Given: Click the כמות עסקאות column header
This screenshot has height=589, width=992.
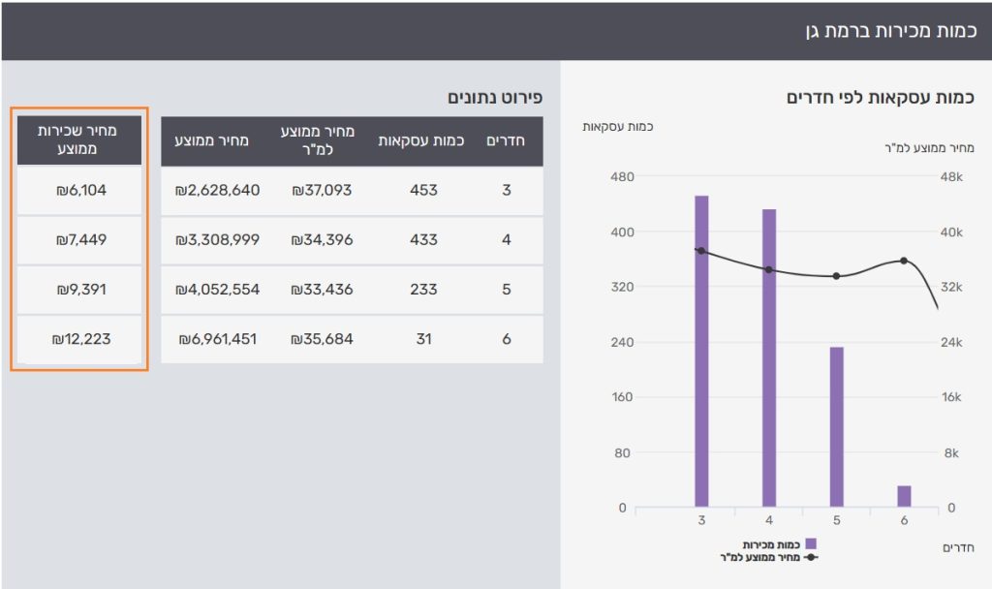Looking at the screenshot, I should click(421, 140).
